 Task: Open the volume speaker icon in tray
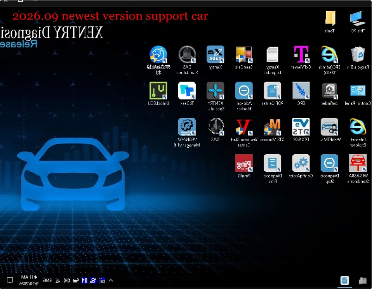(67, 281)
